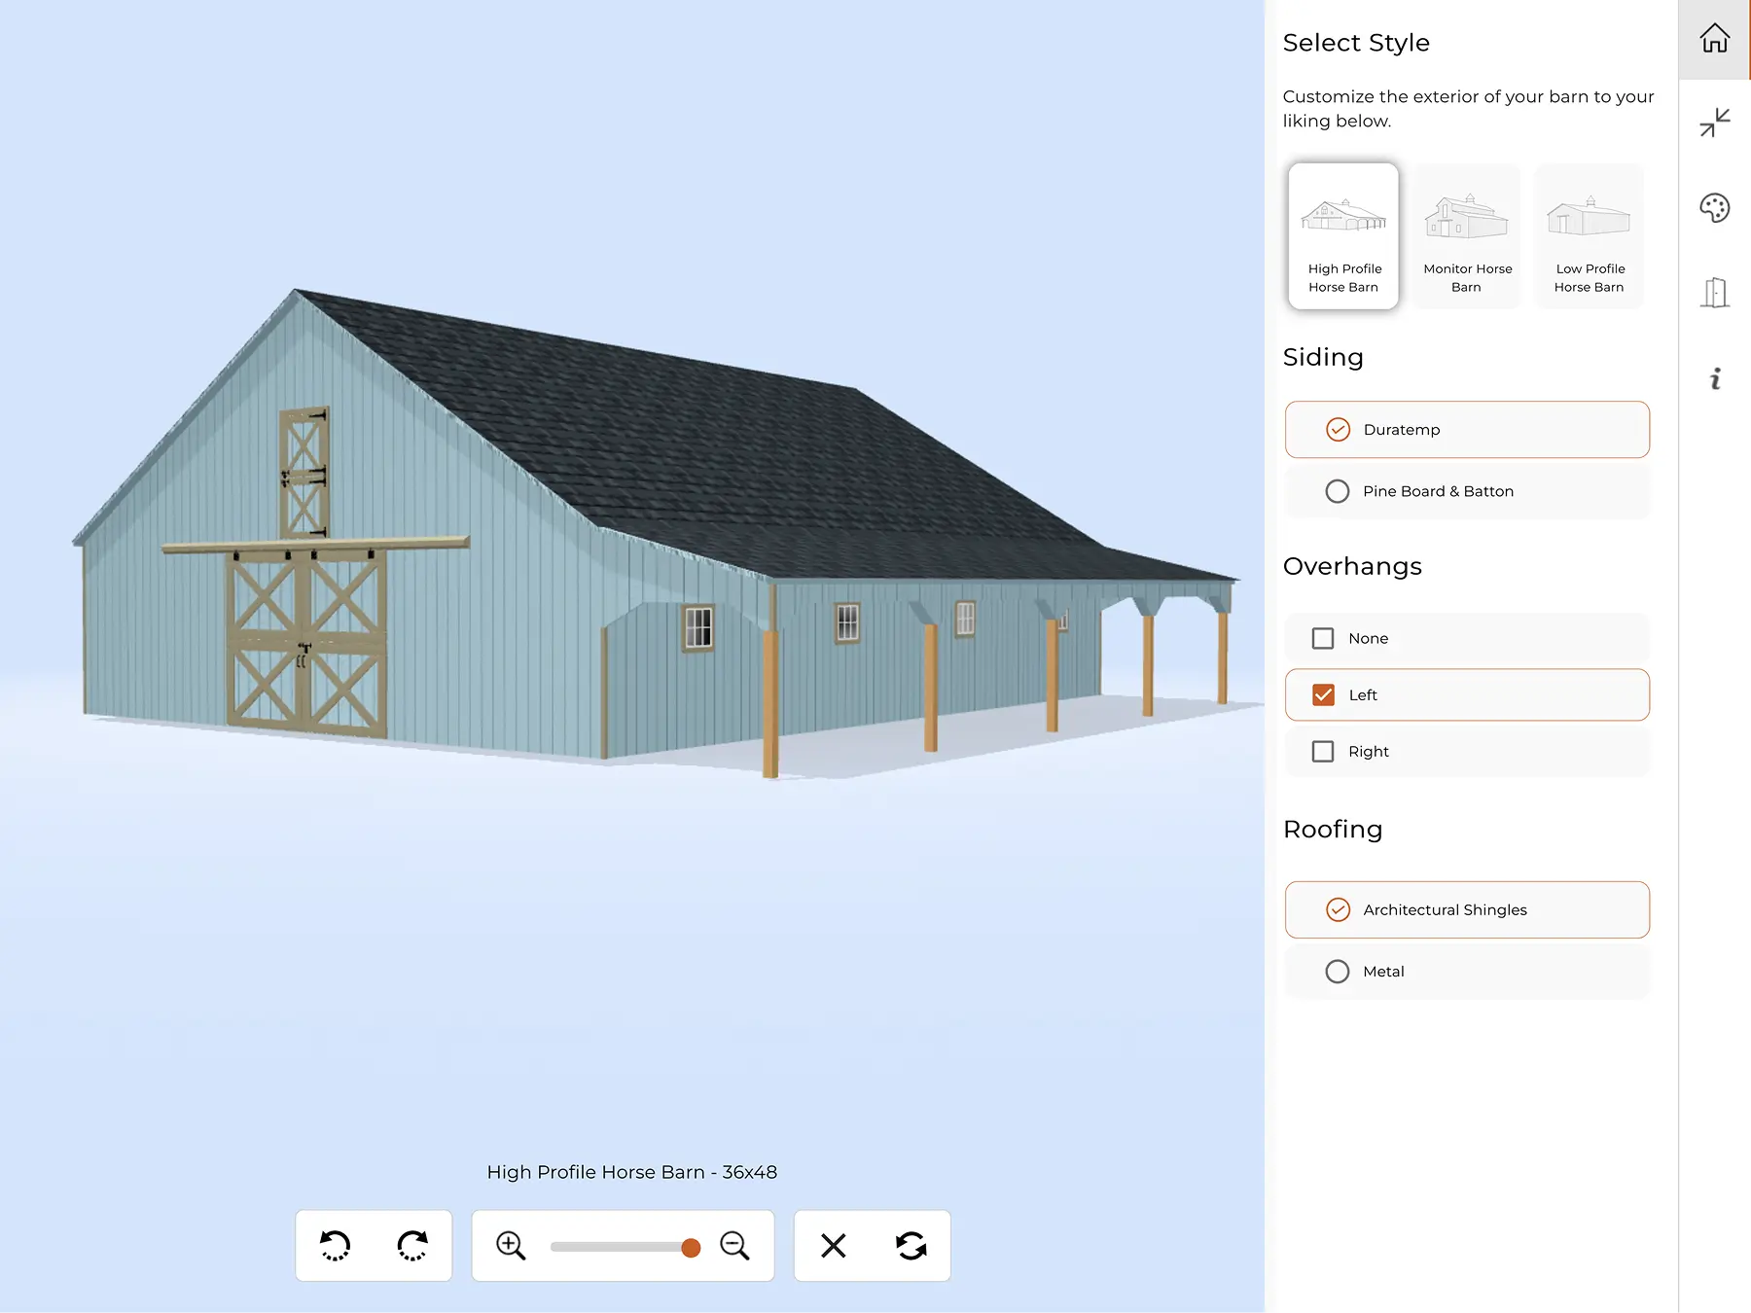Open the color palette icon

point(1714,207)
